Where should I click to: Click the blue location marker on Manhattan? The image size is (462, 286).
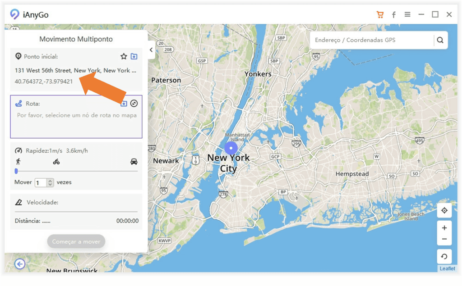231,148
